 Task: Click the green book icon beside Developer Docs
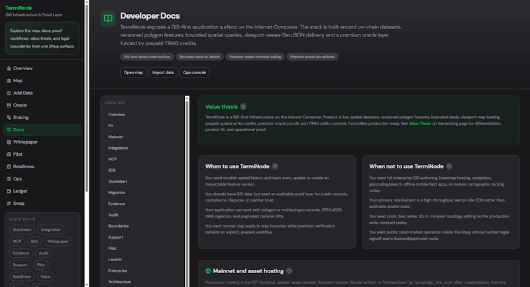coord(108,19)
